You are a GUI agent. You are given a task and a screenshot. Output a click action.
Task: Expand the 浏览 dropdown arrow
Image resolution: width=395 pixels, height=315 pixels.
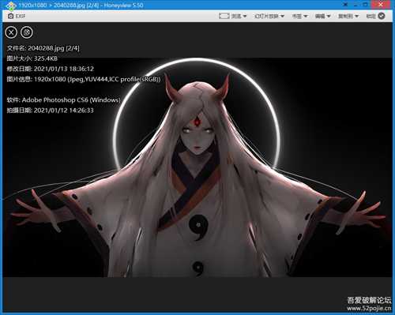pos(245,17)
